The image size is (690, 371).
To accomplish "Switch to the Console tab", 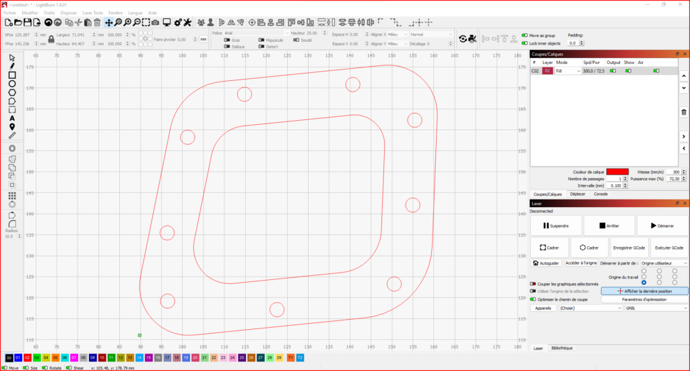I will 600,194.
